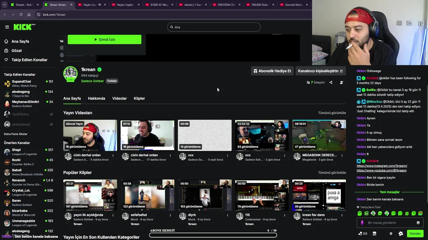Open MeyhanecíDimitri followed channel

pyautogui.click(x=28, y=104)
